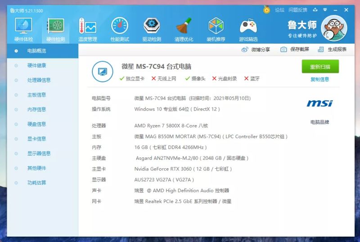The width and height of the screenshot is (360, 242).
Task: Minimize the 鲁大师 window
Action: pyautogui.click(x=335, y=10)
